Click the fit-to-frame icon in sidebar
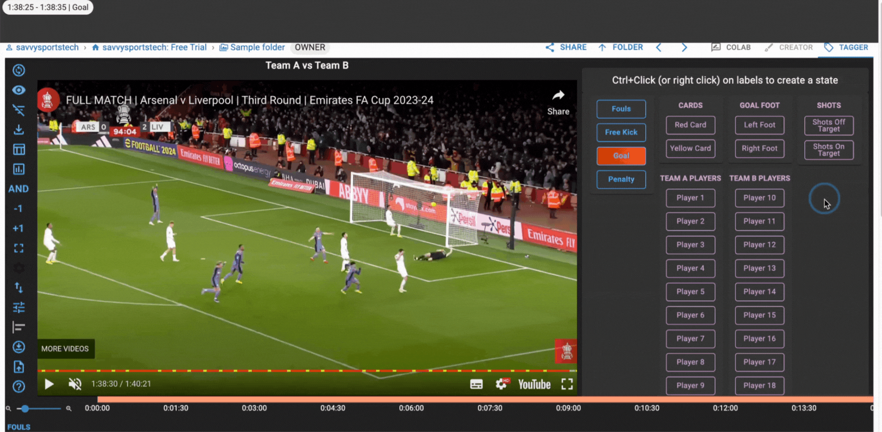Screen dimensions: 882x432 tap(19, 248)
